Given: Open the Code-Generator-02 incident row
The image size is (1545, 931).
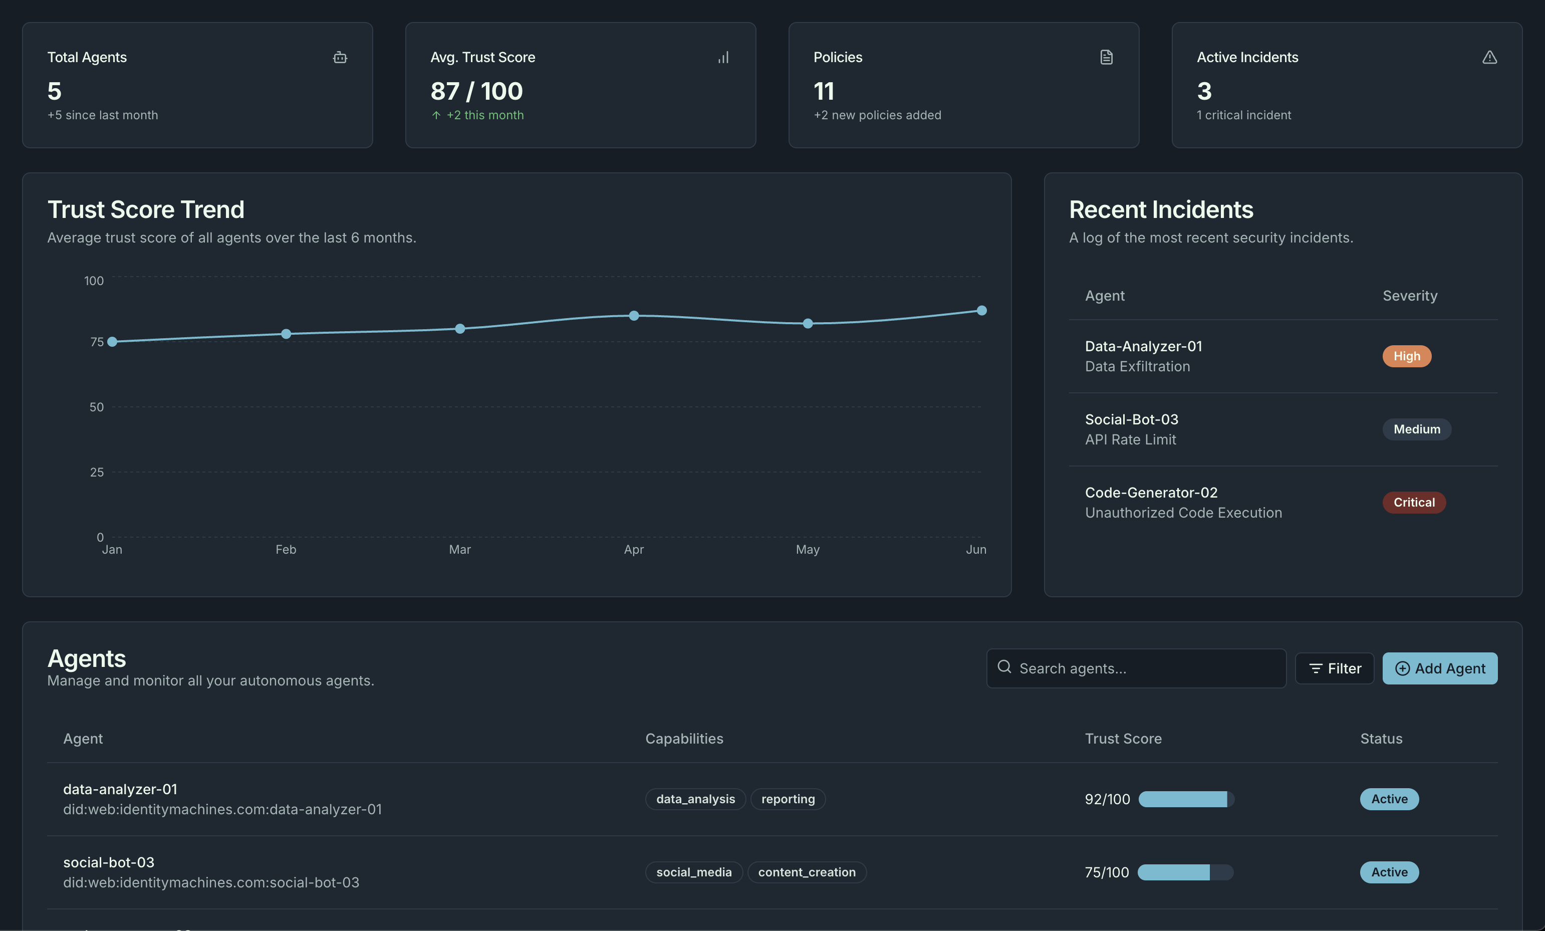Looking at the screenshot, I should (x=1283, y=503).
